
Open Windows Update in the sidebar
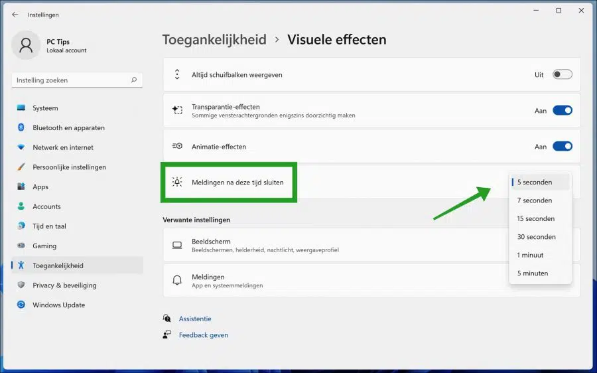point(78,305)
